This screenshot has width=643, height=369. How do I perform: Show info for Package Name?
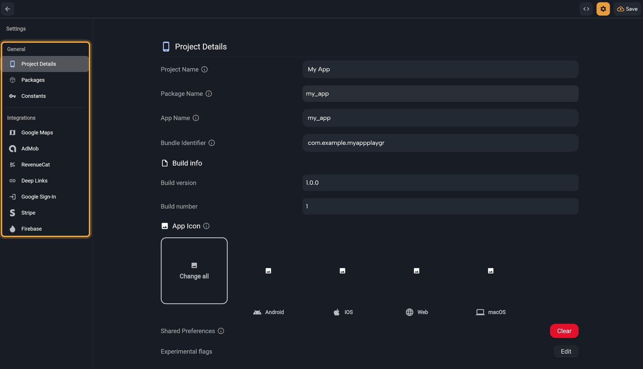[209, 93]
